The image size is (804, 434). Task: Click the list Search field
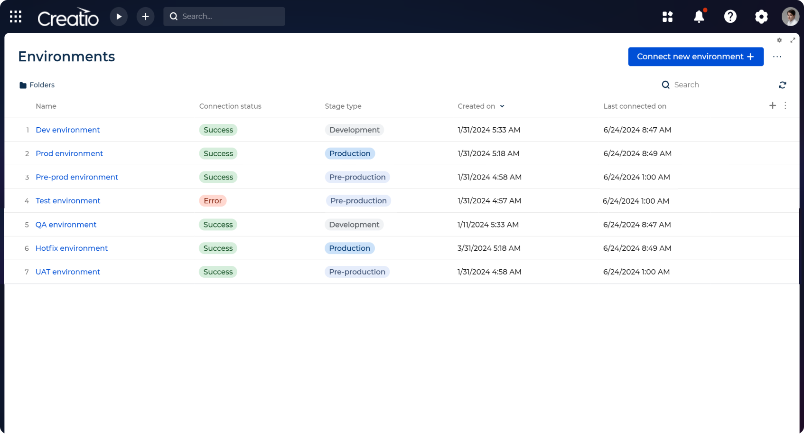686,85
